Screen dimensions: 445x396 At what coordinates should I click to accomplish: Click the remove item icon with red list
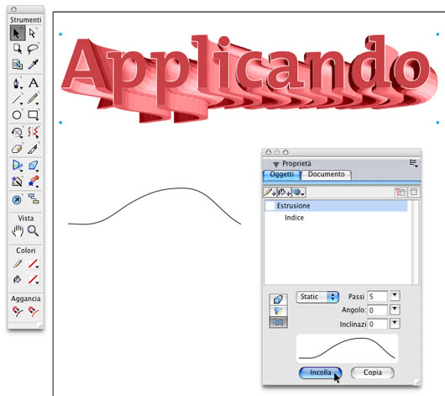tap(400, 193)
